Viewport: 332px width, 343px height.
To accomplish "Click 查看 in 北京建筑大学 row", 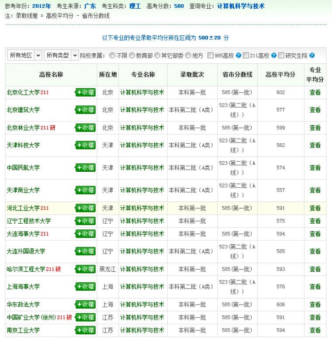I will pyautogui.click(x=315, y=110).
